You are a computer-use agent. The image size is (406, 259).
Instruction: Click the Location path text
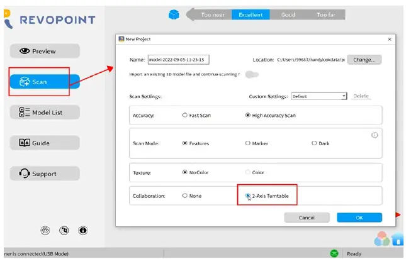(x=311, y=60)
